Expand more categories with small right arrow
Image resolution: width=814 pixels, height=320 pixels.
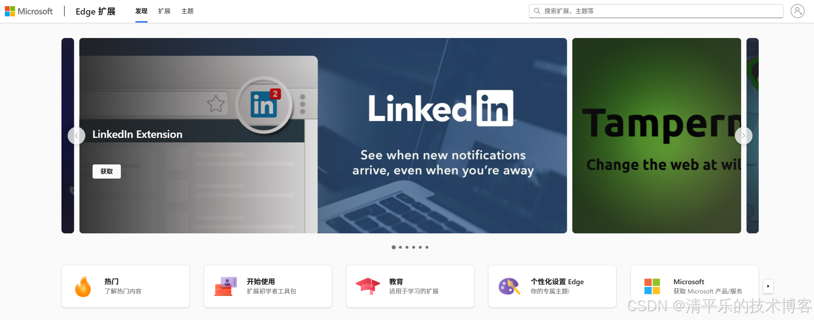point(768,286)
